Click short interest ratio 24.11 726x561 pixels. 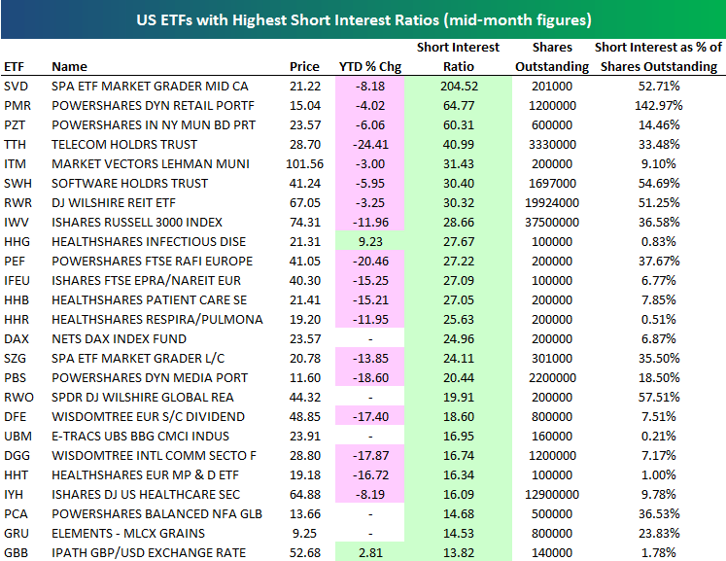(x=459, y=359)
